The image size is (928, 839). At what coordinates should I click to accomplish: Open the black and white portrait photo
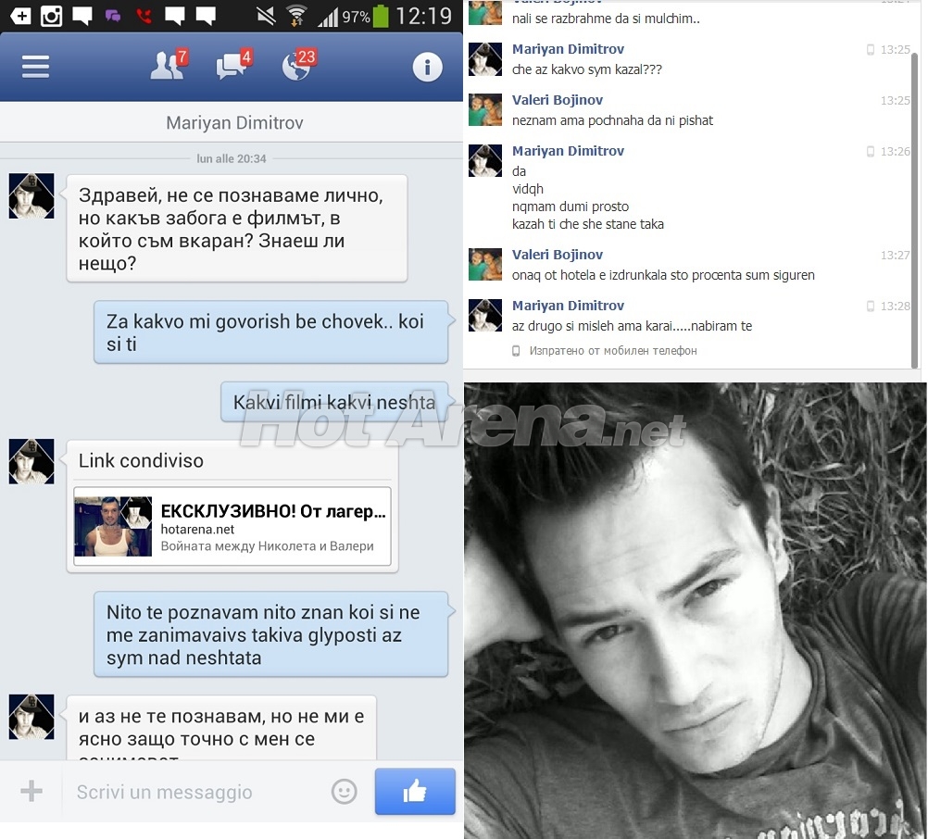696,610
